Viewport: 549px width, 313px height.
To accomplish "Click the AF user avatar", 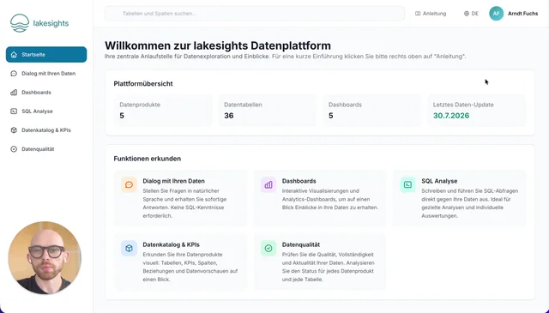I will [x=496, y=14].
